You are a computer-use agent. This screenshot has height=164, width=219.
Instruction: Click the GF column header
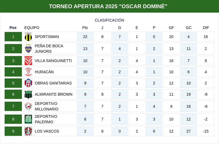171,28
